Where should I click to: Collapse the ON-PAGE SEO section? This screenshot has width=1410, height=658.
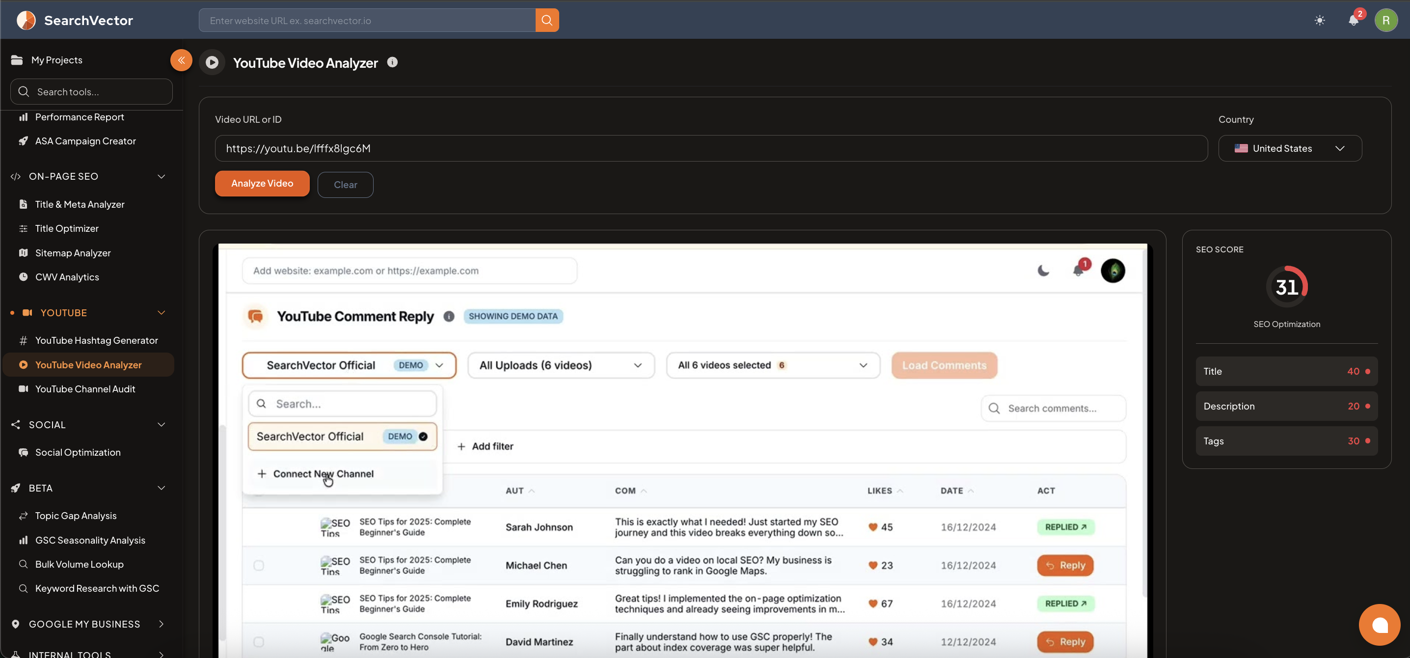click(x=161, y=176)
